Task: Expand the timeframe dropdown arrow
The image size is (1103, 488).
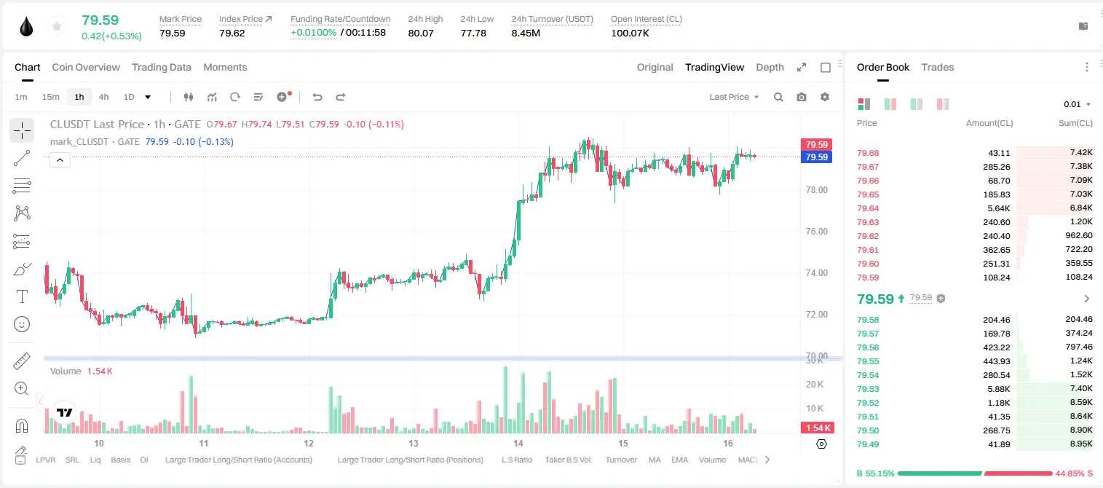Action: point(148,97)
